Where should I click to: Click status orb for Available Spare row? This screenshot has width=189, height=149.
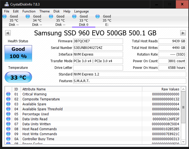[8, 104]
